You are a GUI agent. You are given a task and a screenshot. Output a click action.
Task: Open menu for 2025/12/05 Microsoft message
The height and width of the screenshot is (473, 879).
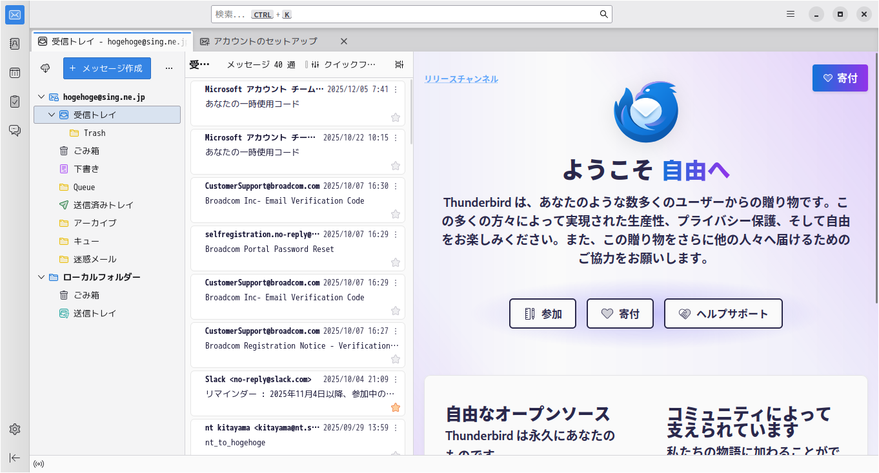(396, 89)
